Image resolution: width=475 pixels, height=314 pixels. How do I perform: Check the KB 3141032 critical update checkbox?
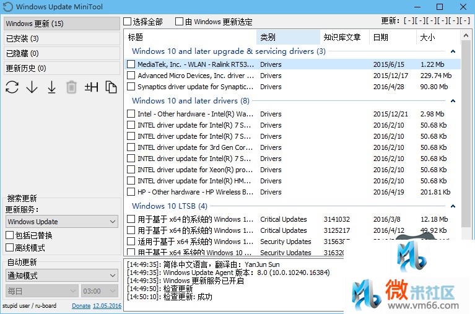(x=131, y=219)
